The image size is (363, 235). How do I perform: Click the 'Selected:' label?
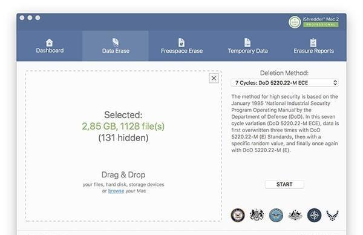click(x=123, y=115)
